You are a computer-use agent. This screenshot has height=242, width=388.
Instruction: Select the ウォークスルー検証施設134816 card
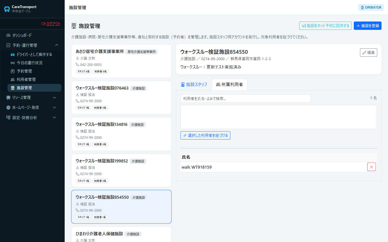(121, 134)
